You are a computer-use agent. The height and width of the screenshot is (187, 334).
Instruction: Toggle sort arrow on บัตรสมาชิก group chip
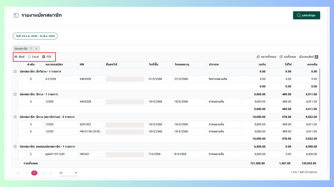[x=31, y=48]
